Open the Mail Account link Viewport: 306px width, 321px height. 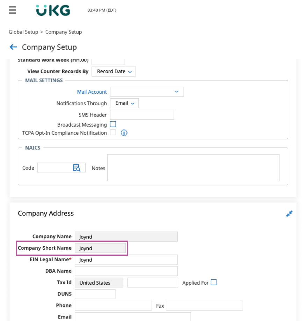92,92
